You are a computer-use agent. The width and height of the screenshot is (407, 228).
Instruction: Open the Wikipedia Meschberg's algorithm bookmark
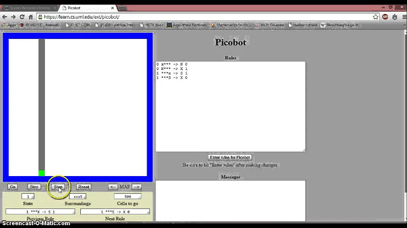340,25
